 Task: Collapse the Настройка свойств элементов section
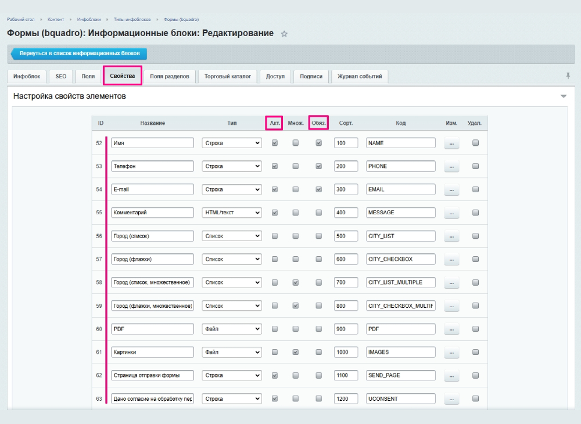[563, 96]
